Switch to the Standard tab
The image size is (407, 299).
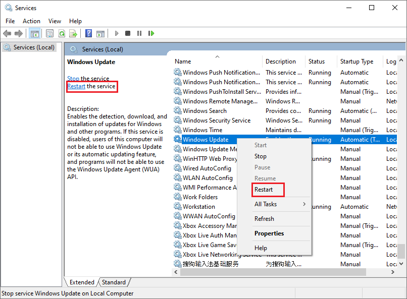coord(114,282)
